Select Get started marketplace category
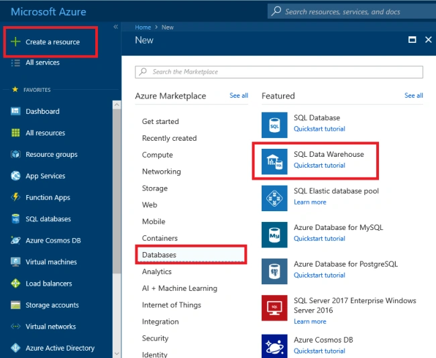Image resolution: width=436 pixels, height=358 pixels. [x=160, y=121]
